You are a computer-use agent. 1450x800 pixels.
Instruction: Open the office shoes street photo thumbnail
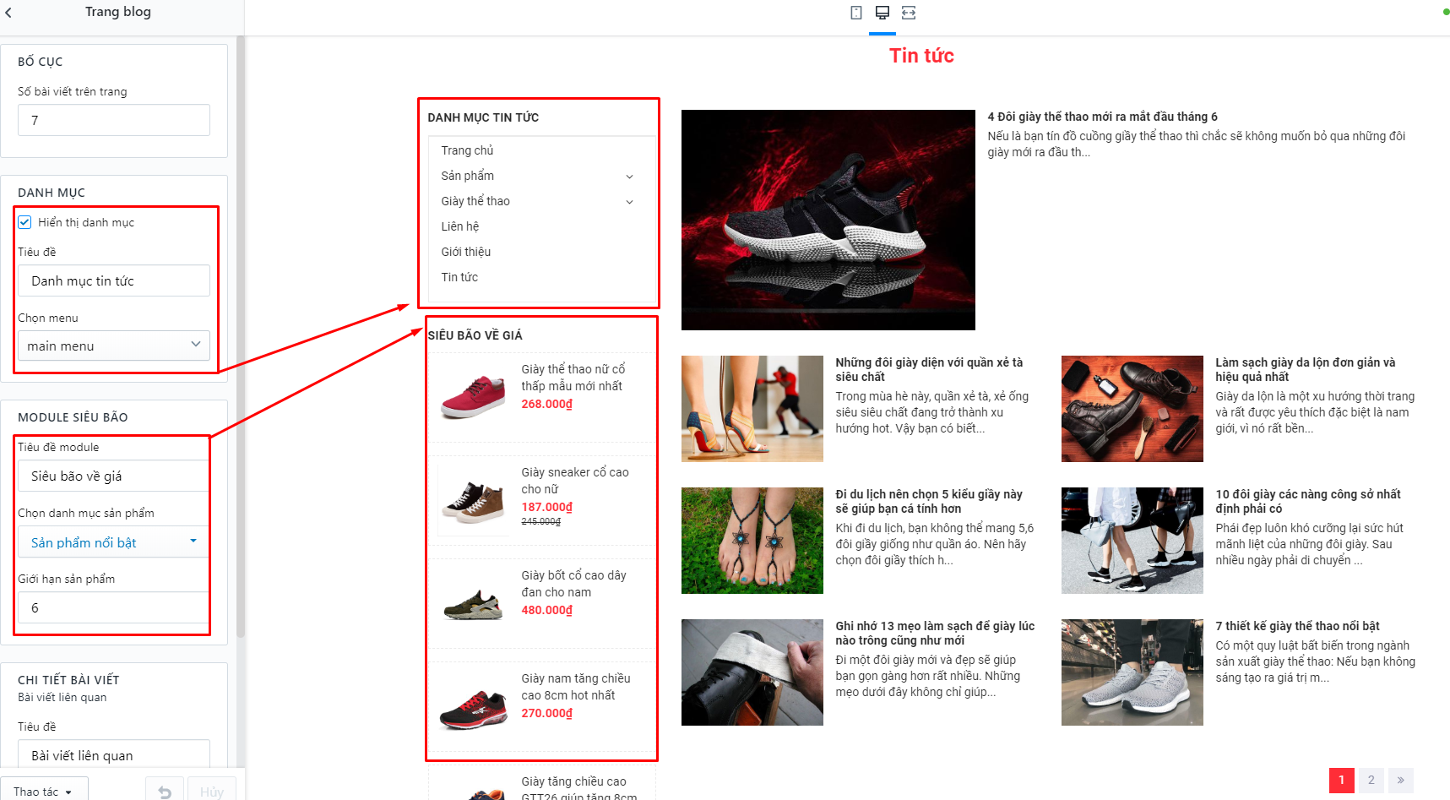[1132, 541]
